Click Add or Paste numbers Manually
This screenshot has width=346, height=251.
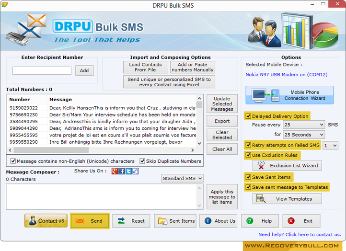[x=193, y=67]
